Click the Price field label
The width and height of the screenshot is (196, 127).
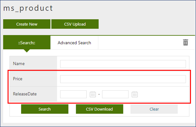pyautogui.click(x=18, y=79)
